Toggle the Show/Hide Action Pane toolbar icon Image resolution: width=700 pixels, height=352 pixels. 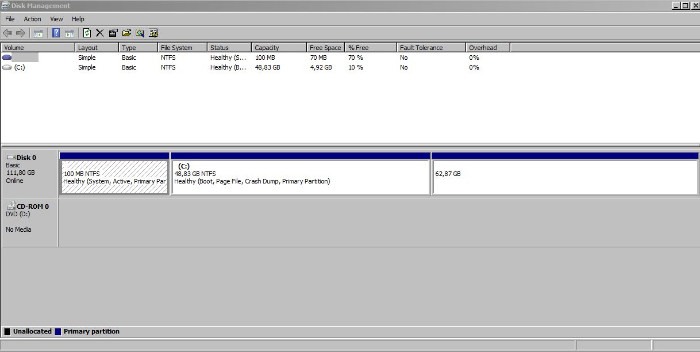(x=70, y=33)
